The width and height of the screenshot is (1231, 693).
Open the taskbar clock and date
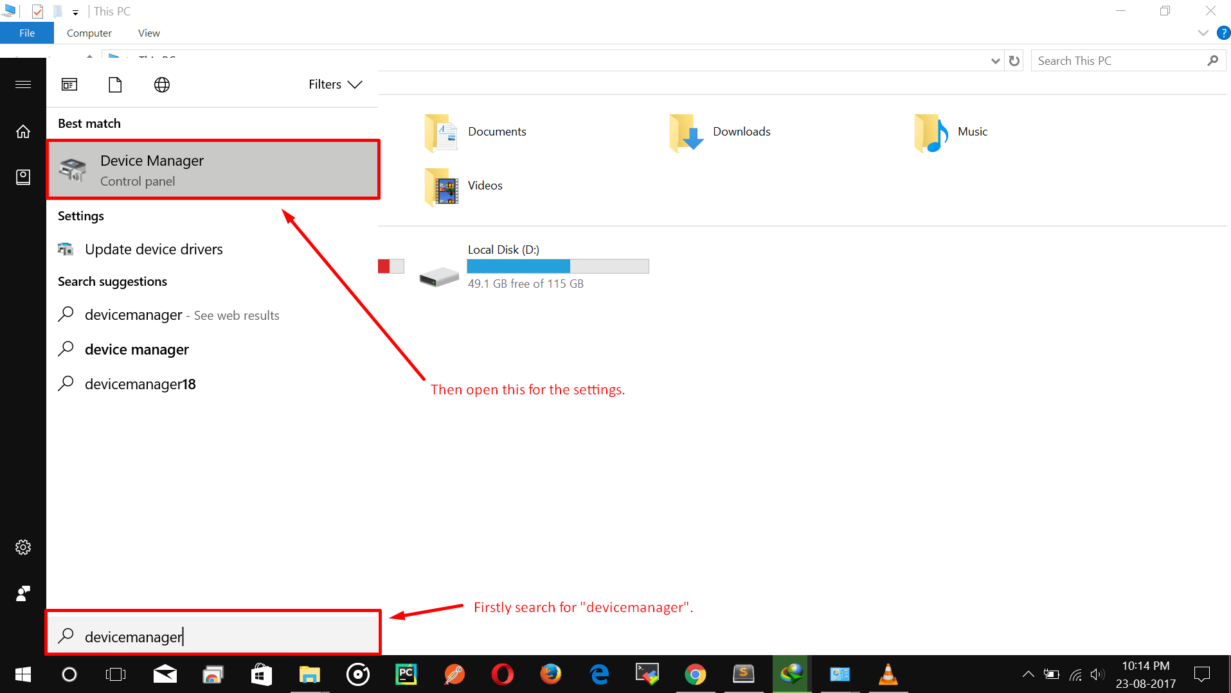[x=1146, y=674]
